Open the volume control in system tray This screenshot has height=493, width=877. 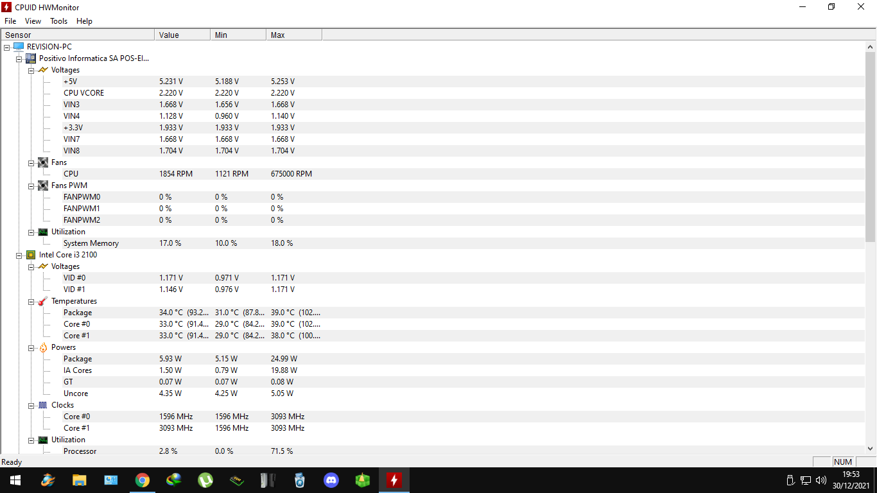(821, 480)
